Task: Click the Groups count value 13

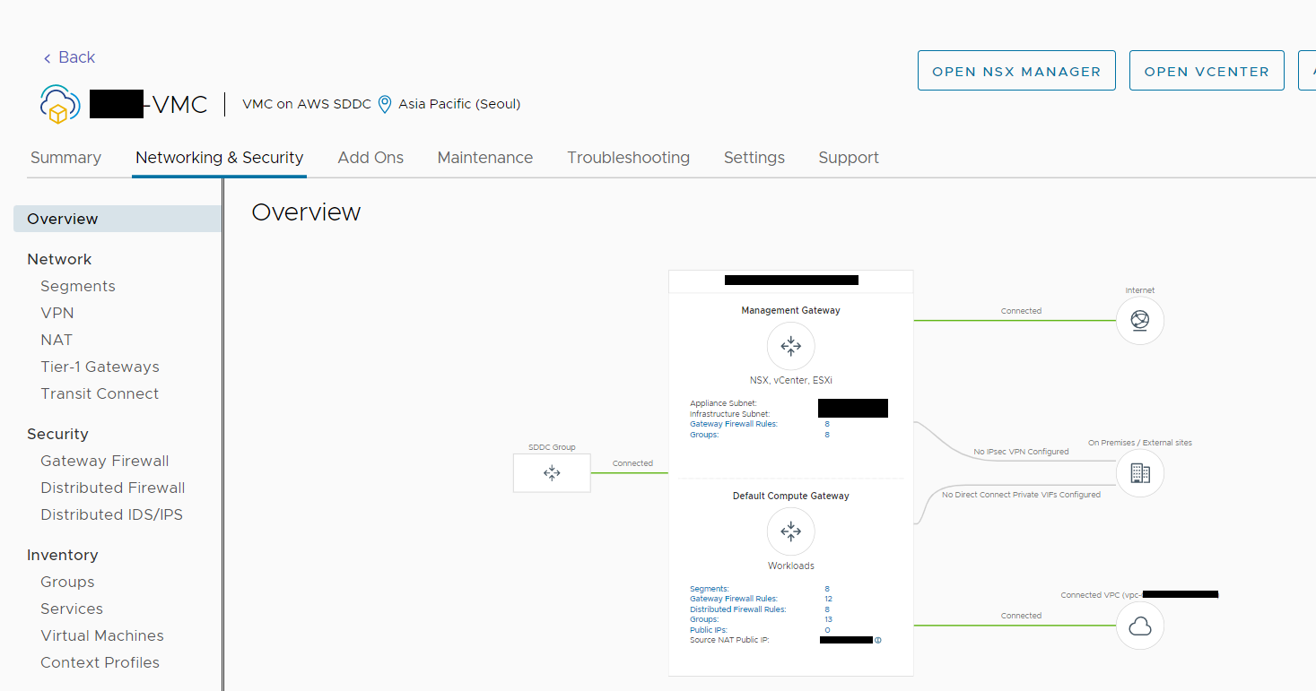Action: click(829, 619)
